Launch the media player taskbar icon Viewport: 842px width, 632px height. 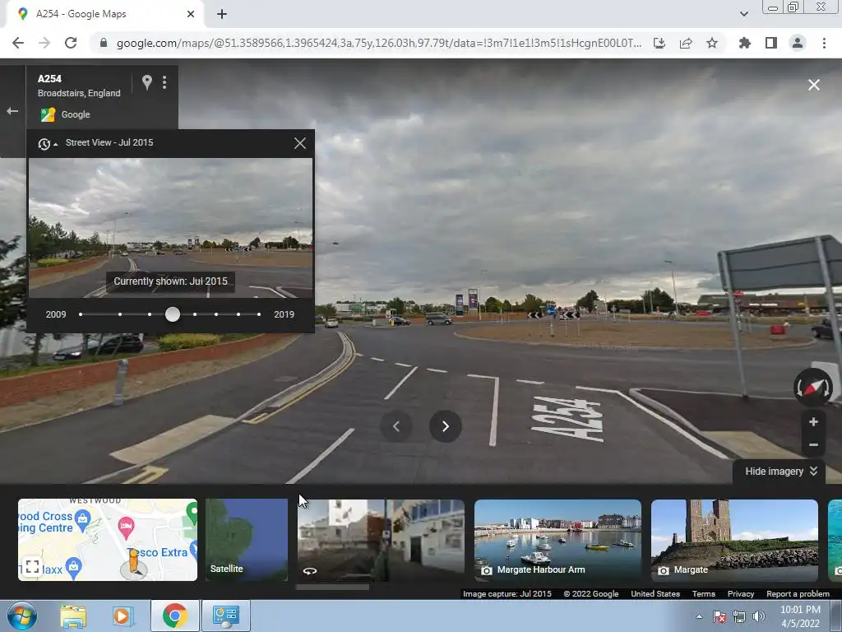122,616
